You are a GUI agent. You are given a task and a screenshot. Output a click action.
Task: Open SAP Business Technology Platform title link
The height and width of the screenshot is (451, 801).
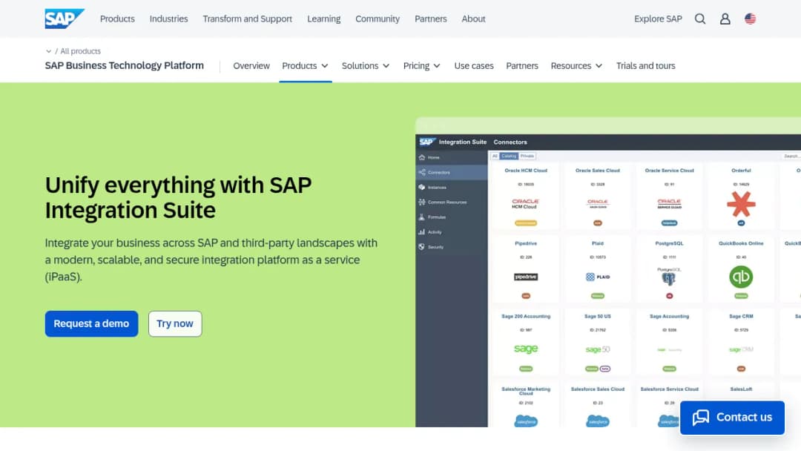coord(124,65)
